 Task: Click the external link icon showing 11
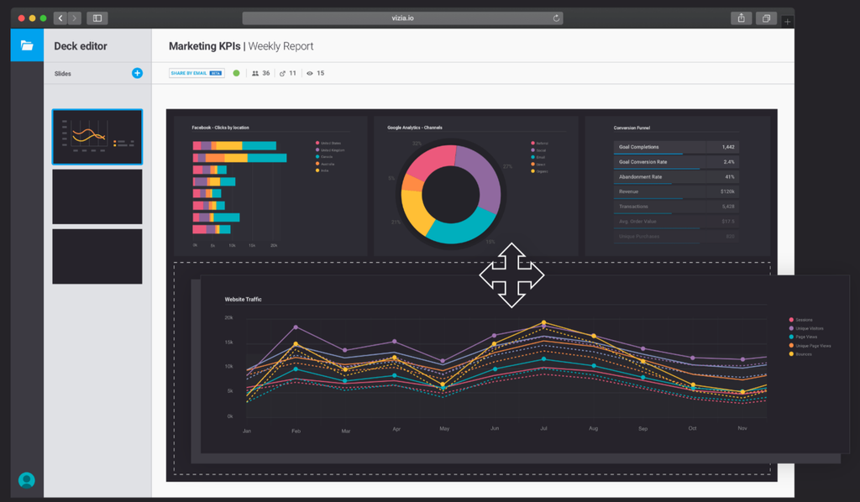282,73
